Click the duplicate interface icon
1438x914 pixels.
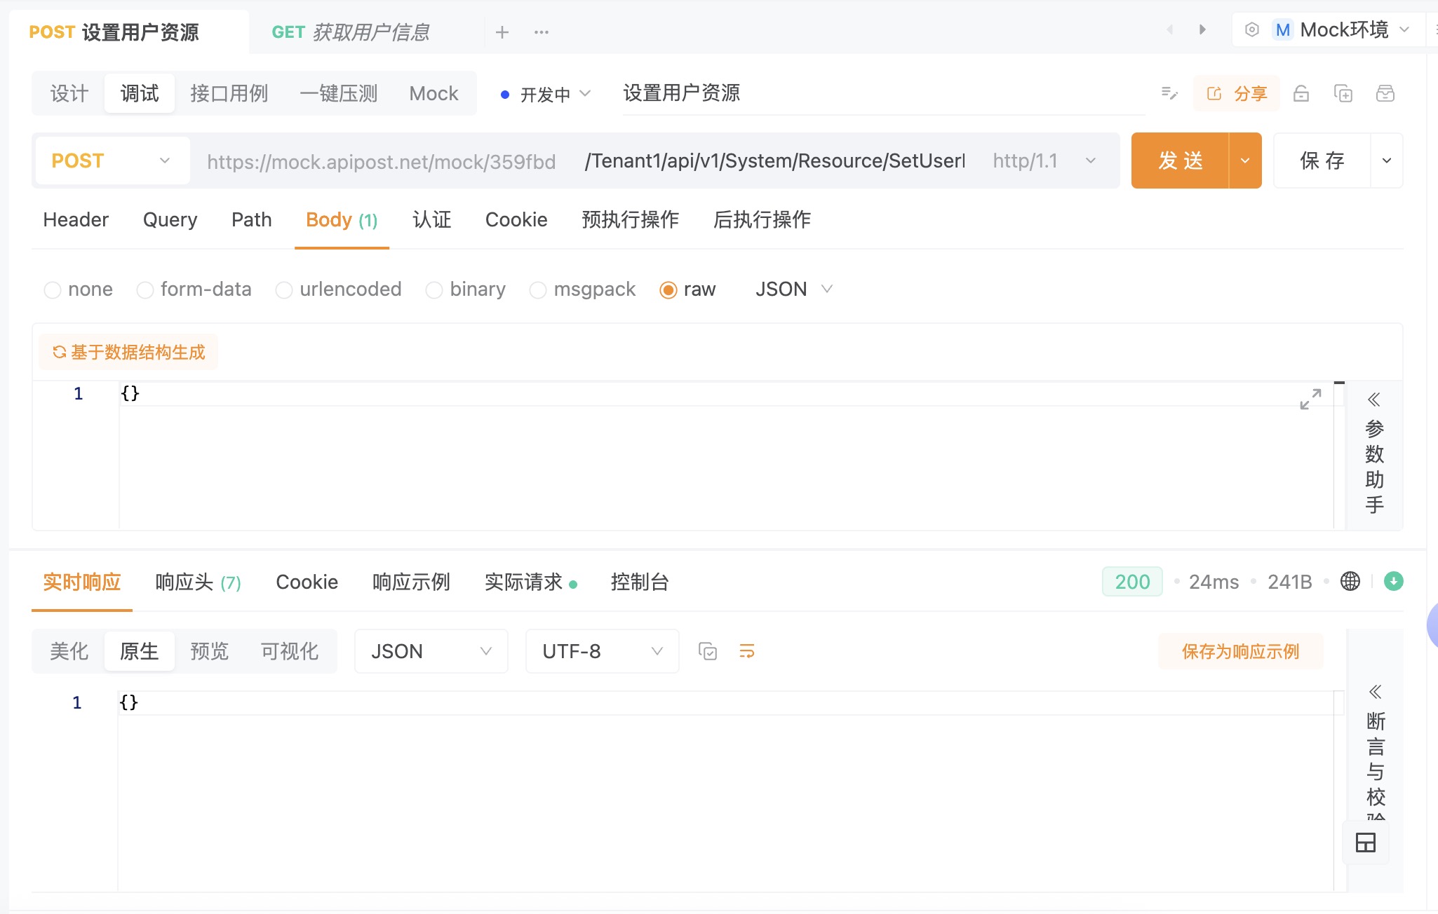1343,93
